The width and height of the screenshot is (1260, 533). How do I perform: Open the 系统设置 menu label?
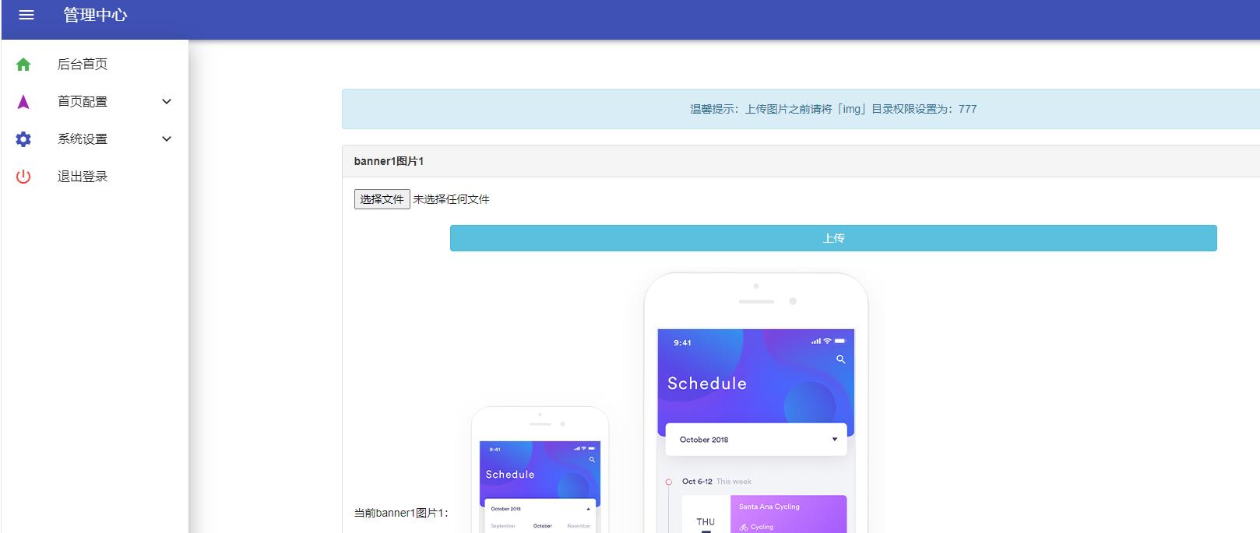83,139
